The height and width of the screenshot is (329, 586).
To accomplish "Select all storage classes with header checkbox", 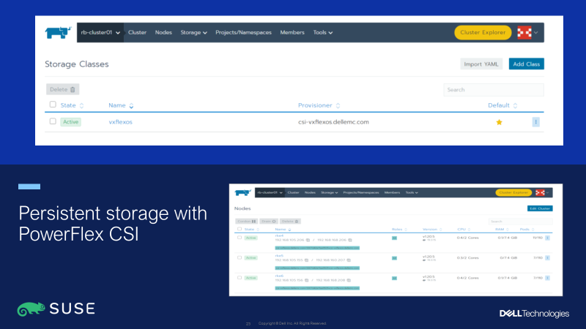I will click(x=53, y=105).
